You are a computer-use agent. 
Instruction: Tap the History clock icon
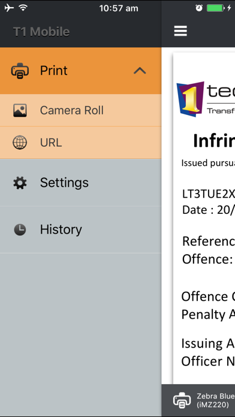[20, 229]
